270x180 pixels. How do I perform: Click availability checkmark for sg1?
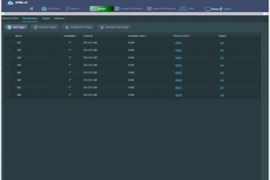pos(70,42)
